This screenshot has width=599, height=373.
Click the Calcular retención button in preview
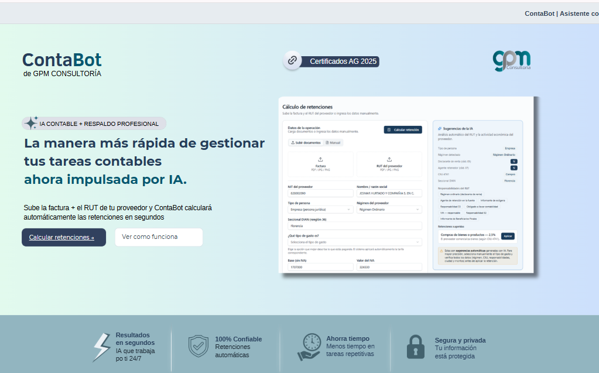click(x=403, y=130)
